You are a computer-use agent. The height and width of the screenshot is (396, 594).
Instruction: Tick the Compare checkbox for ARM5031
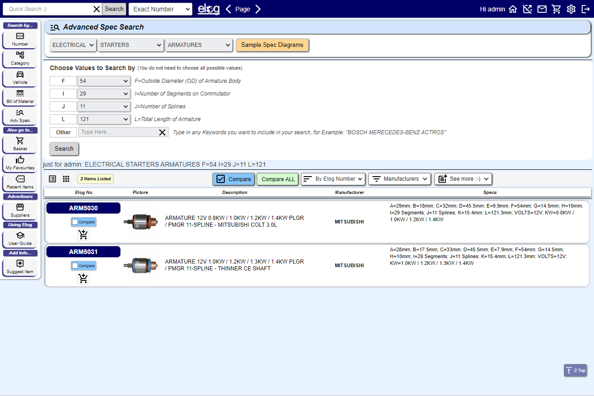[x=75, y=266]
